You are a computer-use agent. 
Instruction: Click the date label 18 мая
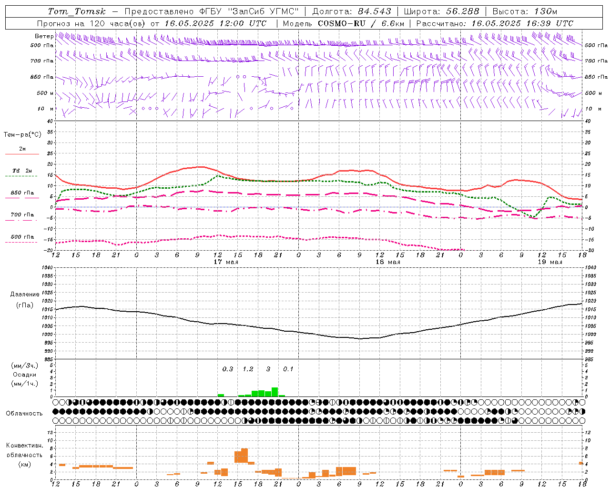click(x=388, y=262)
